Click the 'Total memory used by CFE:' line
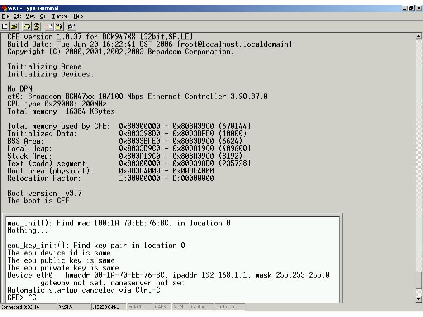Image resolution: width=423 pixels, height=317 pixels. click(x=129, y=126)
